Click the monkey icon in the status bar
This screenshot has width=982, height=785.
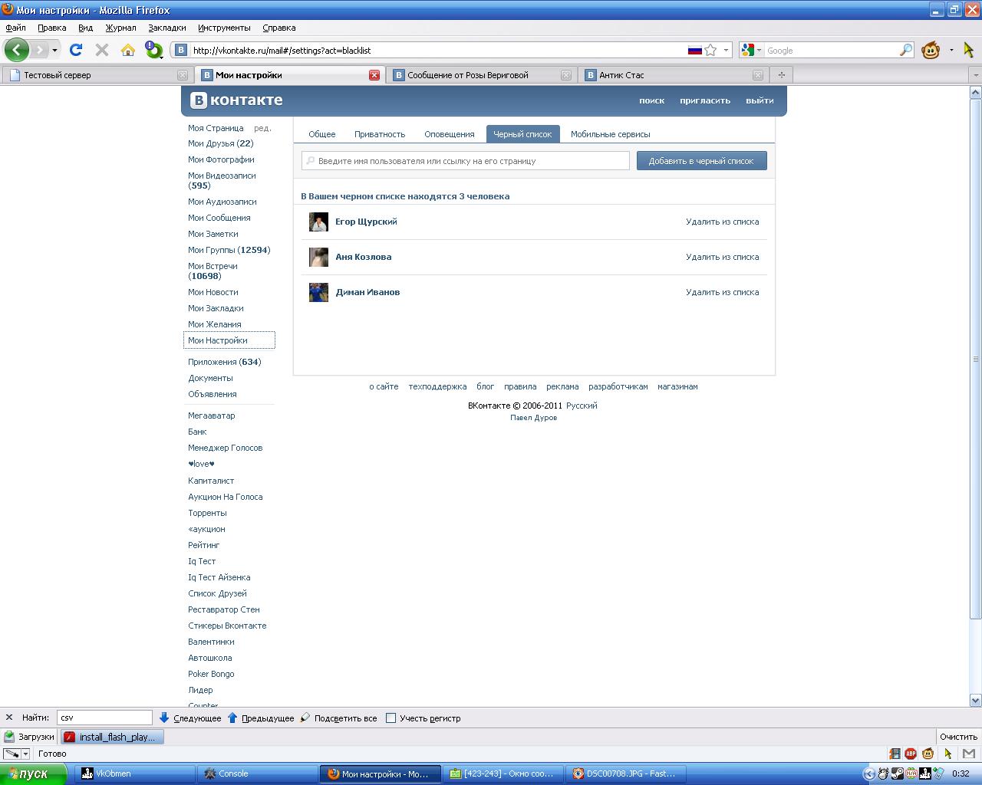click(x=928, y=754)
